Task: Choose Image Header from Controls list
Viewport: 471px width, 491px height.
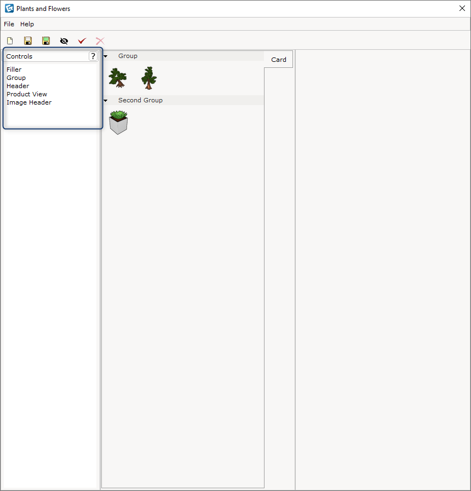Action: point(29,102)
